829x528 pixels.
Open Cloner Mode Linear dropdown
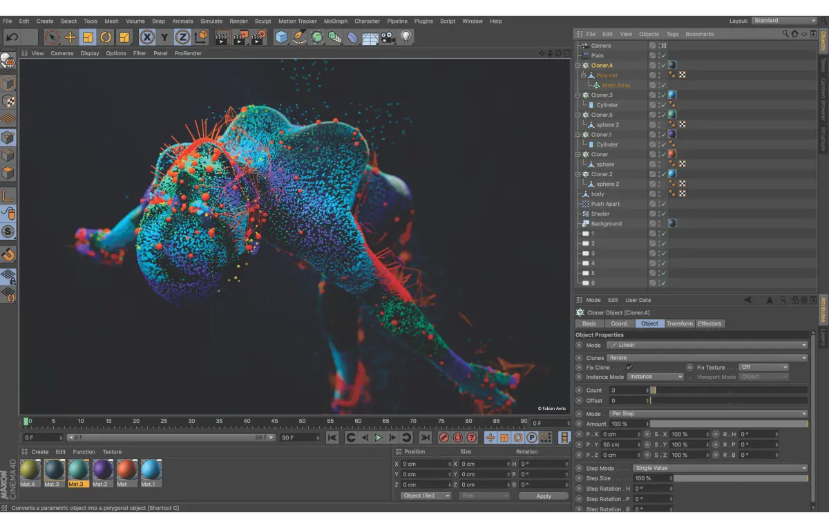tap(707, 345)
